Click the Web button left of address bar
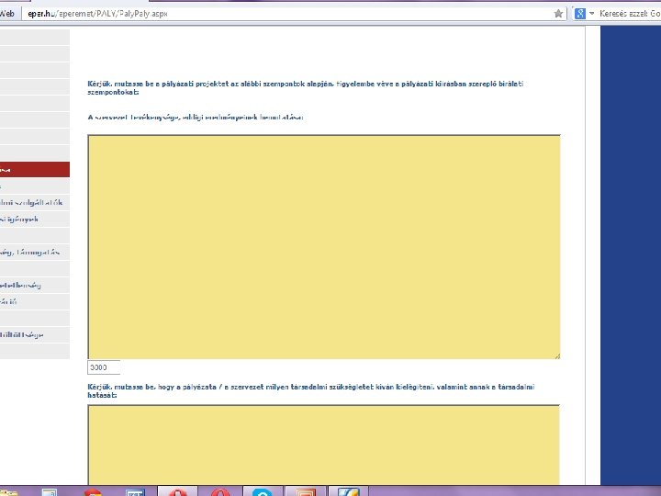The height and width of the screenshot is (496, 661). point(7,14)
